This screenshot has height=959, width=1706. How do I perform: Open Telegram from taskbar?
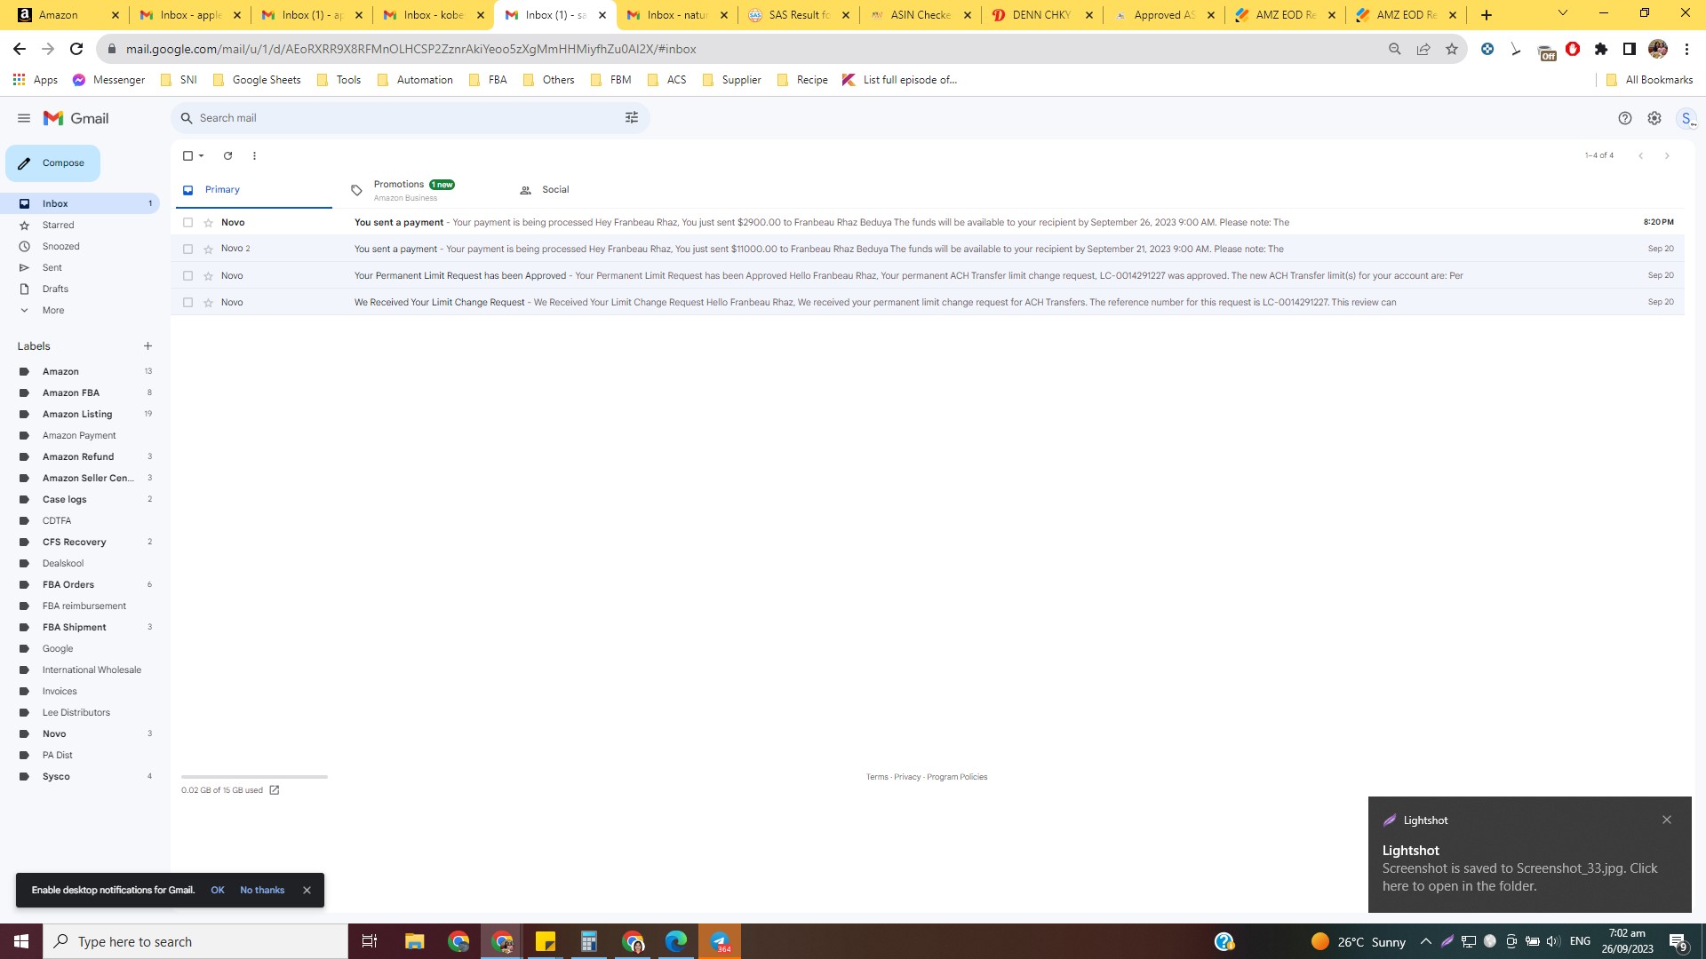[720, 941]
